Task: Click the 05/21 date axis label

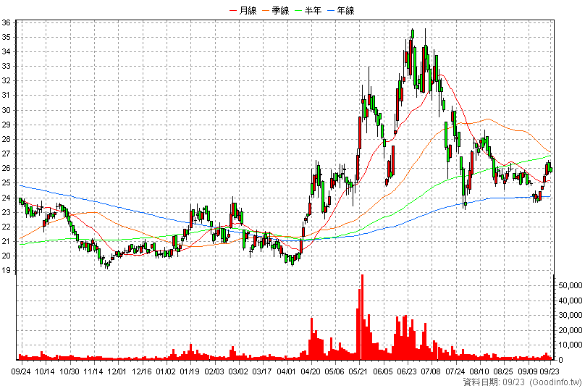Action: tap(358, 371)
